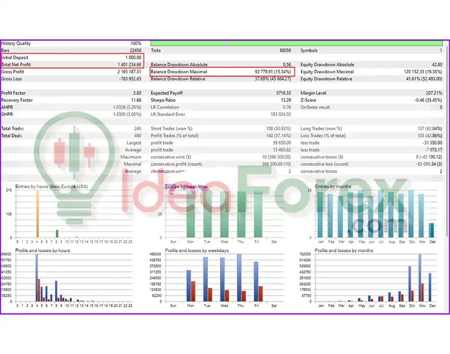Click the Entries by weekdays chart title
Viewport: 450px width, 354px height.
[186, 187]
